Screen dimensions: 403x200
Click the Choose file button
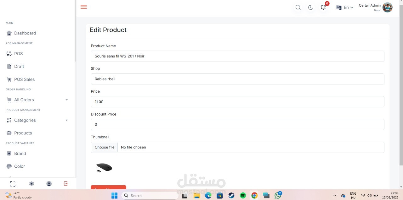(x=105, y=147)
